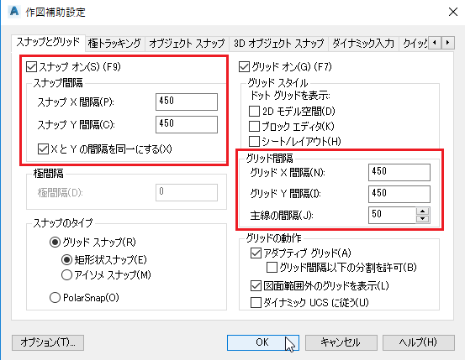
Task: Enable 2D モデル空間(D) dot grid checkbox
Action: coord(254,112)
